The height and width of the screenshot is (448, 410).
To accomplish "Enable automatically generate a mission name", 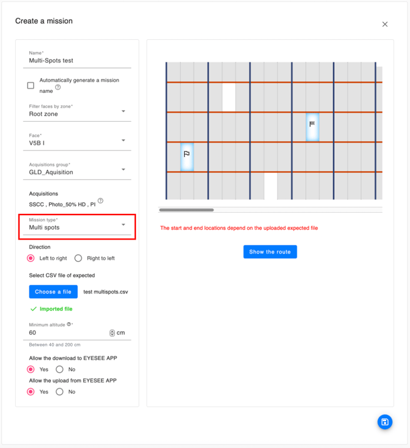I will click(x=31, y=86).
